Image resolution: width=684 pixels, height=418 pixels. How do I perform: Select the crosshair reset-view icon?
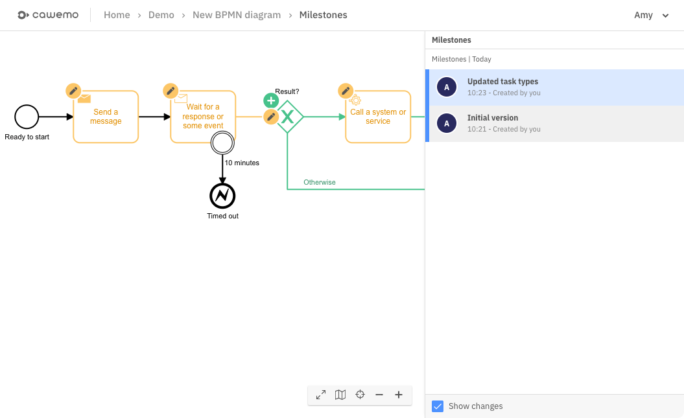[360, 395]
